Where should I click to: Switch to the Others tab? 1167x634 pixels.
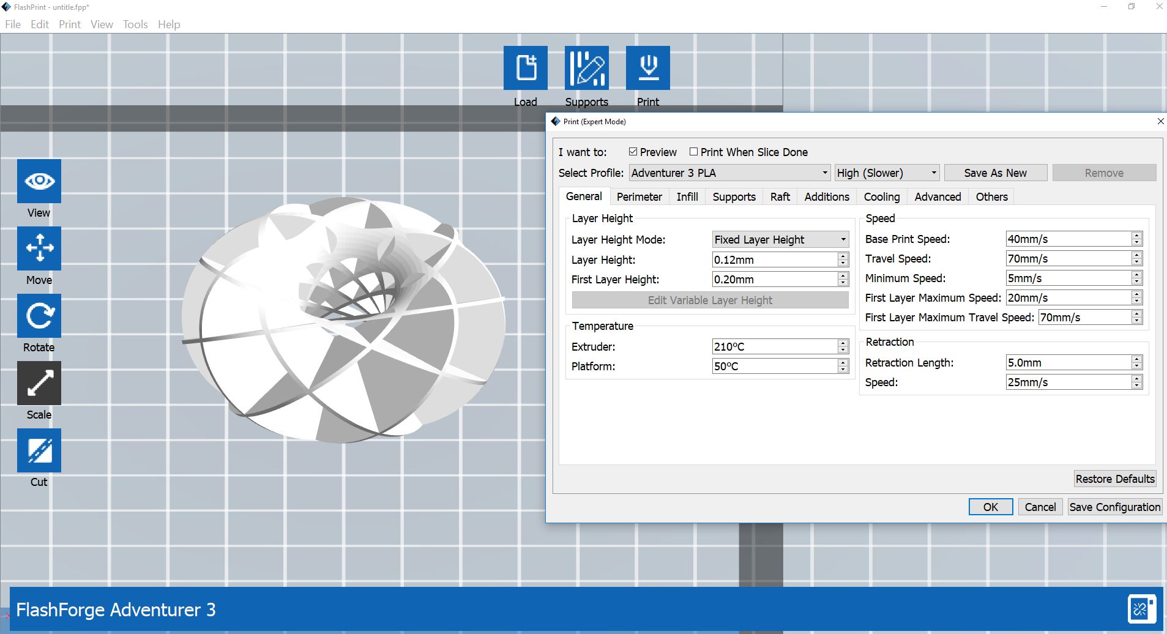click(x=991, y=196)
